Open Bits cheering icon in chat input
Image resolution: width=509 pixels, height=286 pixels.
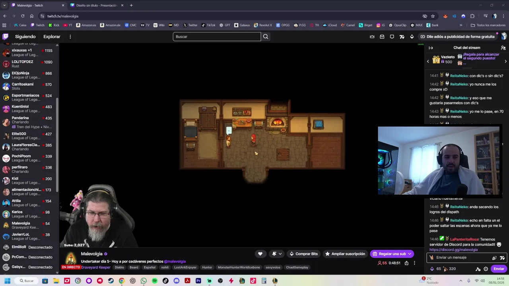pyautogui.click(x=494, y=258)
